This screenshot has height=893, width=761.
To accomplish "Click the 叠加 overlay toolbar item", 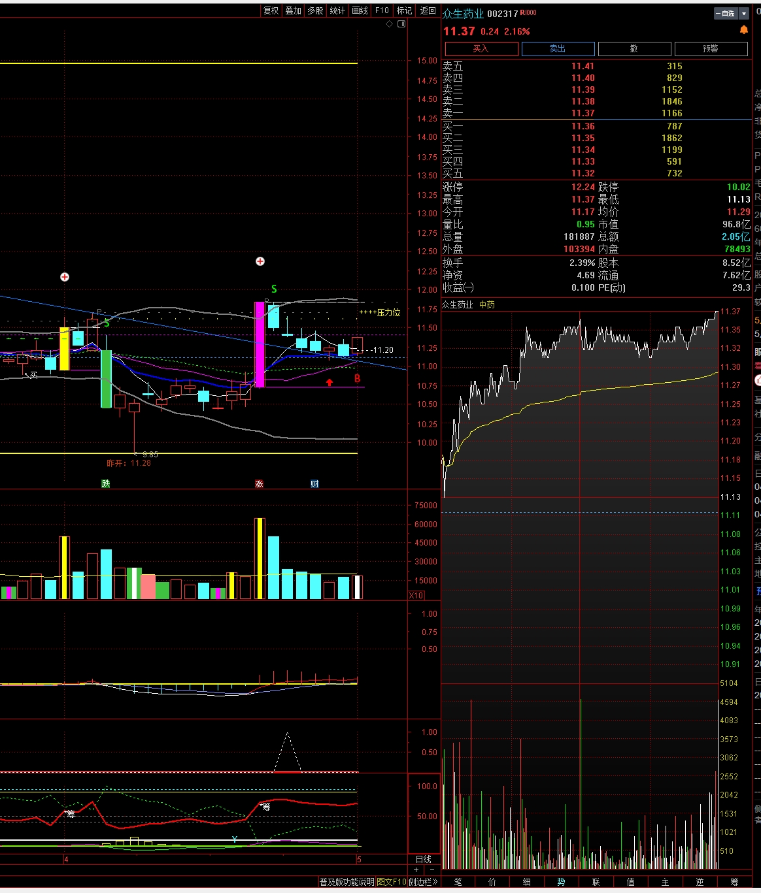I will point(293,10).
